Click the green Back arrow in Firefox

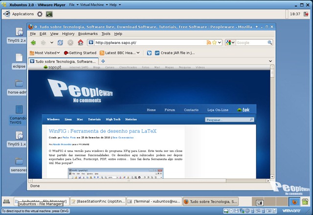coord(33,43)
